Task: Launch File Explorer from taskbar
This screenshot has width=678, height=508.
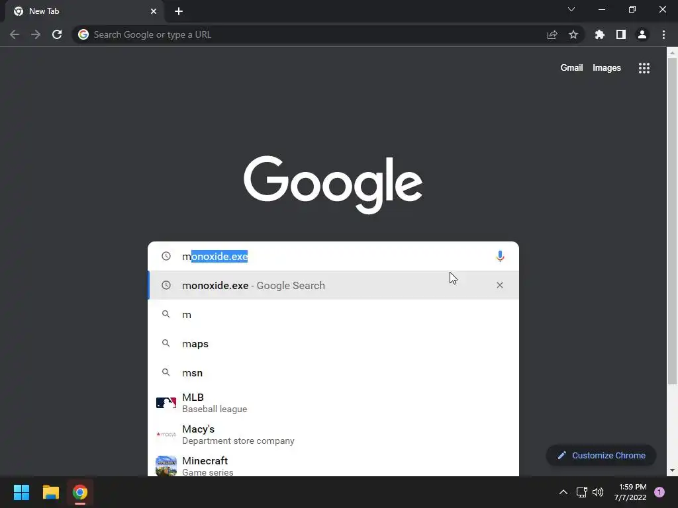Action: (50, 492)
